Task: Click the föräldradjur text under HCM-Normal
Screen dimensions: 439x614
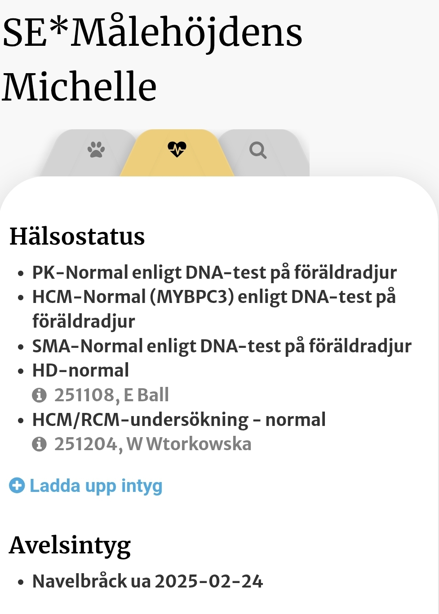Action: pyautogui.click(x=84, y=321)
